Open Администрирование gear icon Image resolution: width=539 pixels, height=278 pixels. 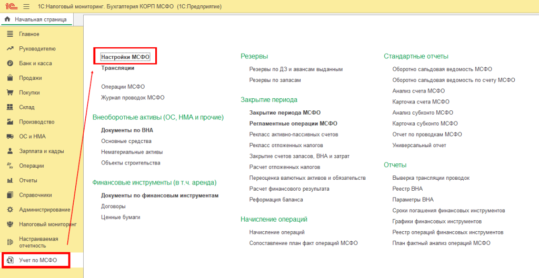(x=9, y=210)
